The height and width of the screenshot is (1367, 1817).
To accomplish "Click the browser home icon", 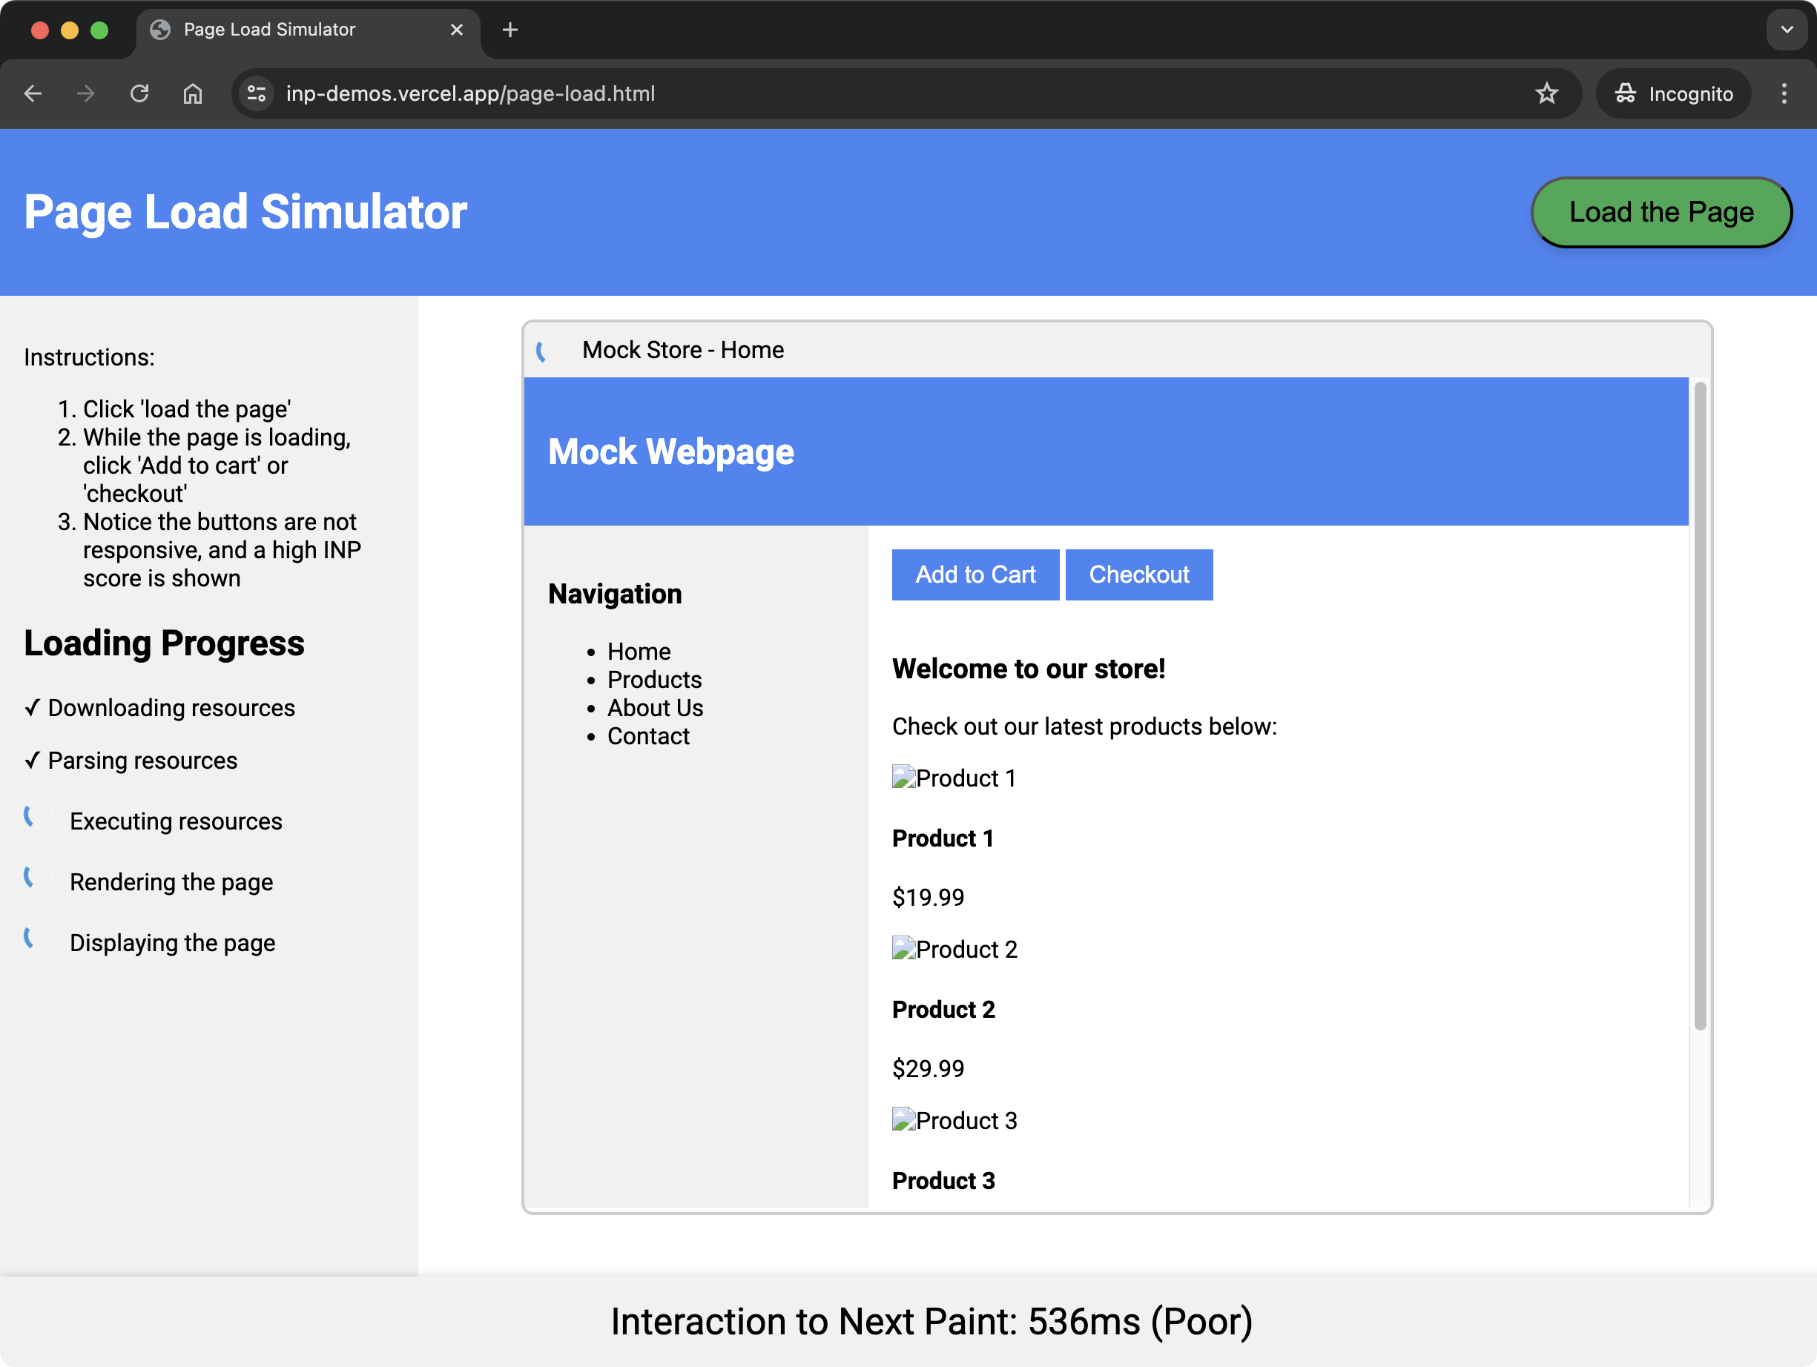I will [x=193, y=95].
